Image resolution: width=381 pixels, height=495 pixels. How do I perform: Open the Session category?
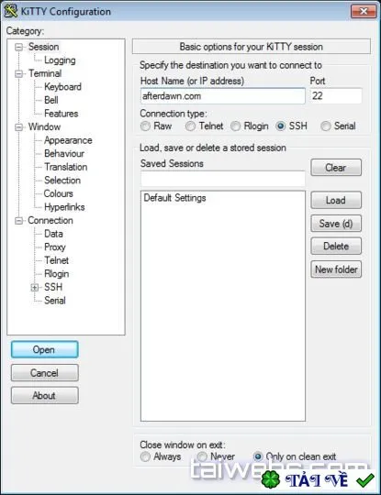tap(44, 47)
